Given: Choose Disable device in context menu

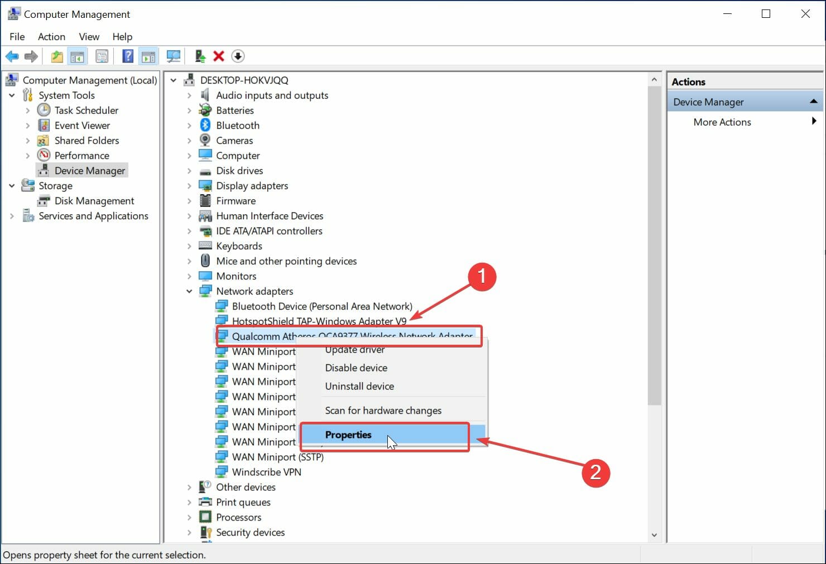Looking at the screenshot, I should [356, 368].
